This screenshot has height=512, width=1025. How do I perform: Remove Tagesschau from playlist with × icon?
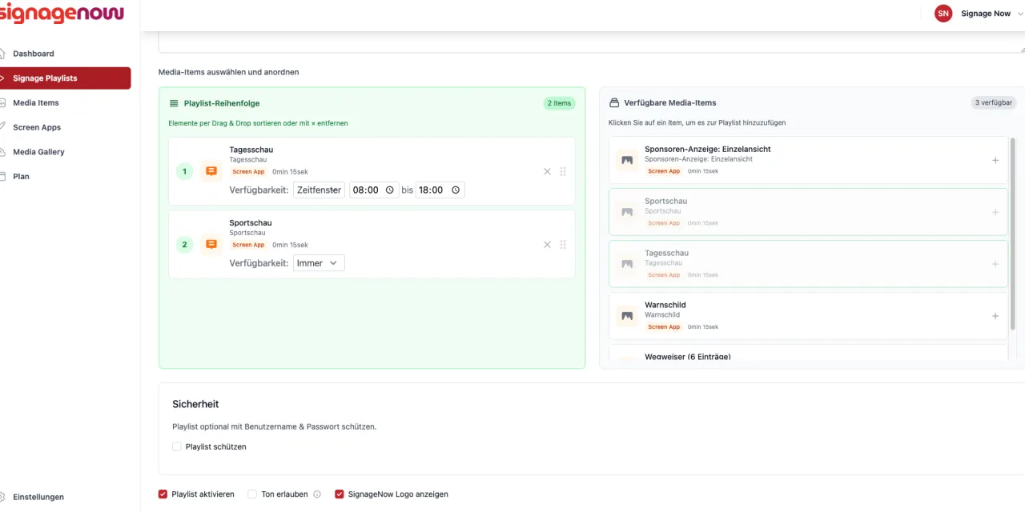coord(547,171)
